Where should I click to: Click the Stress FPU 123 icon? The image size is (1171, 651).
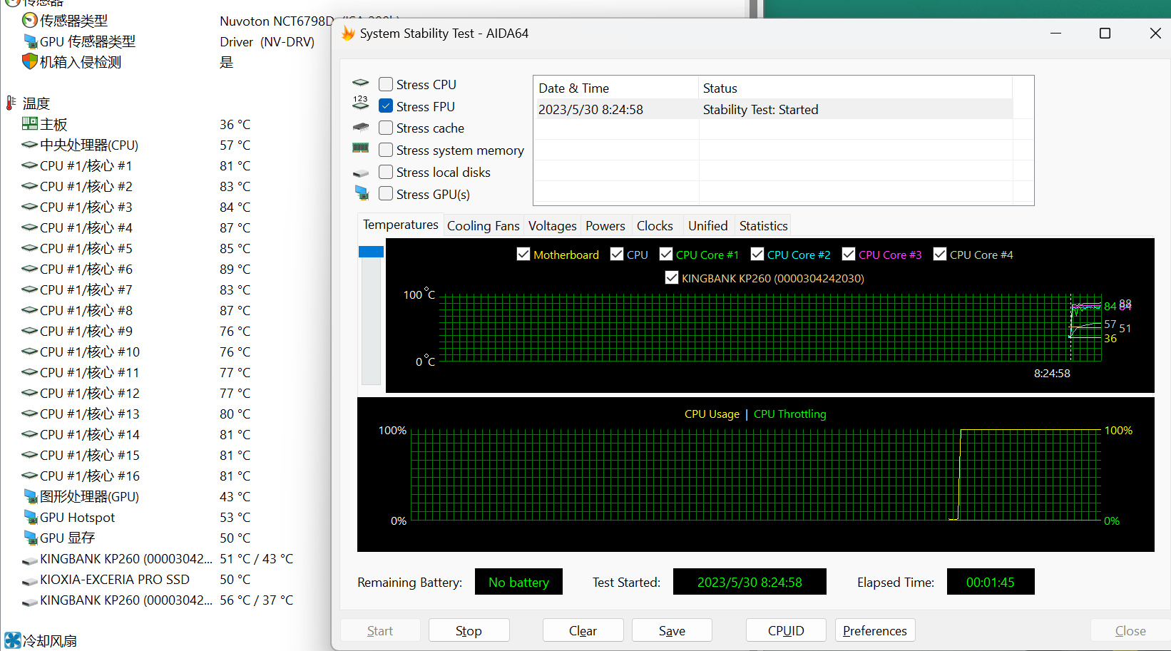(361, 103)
